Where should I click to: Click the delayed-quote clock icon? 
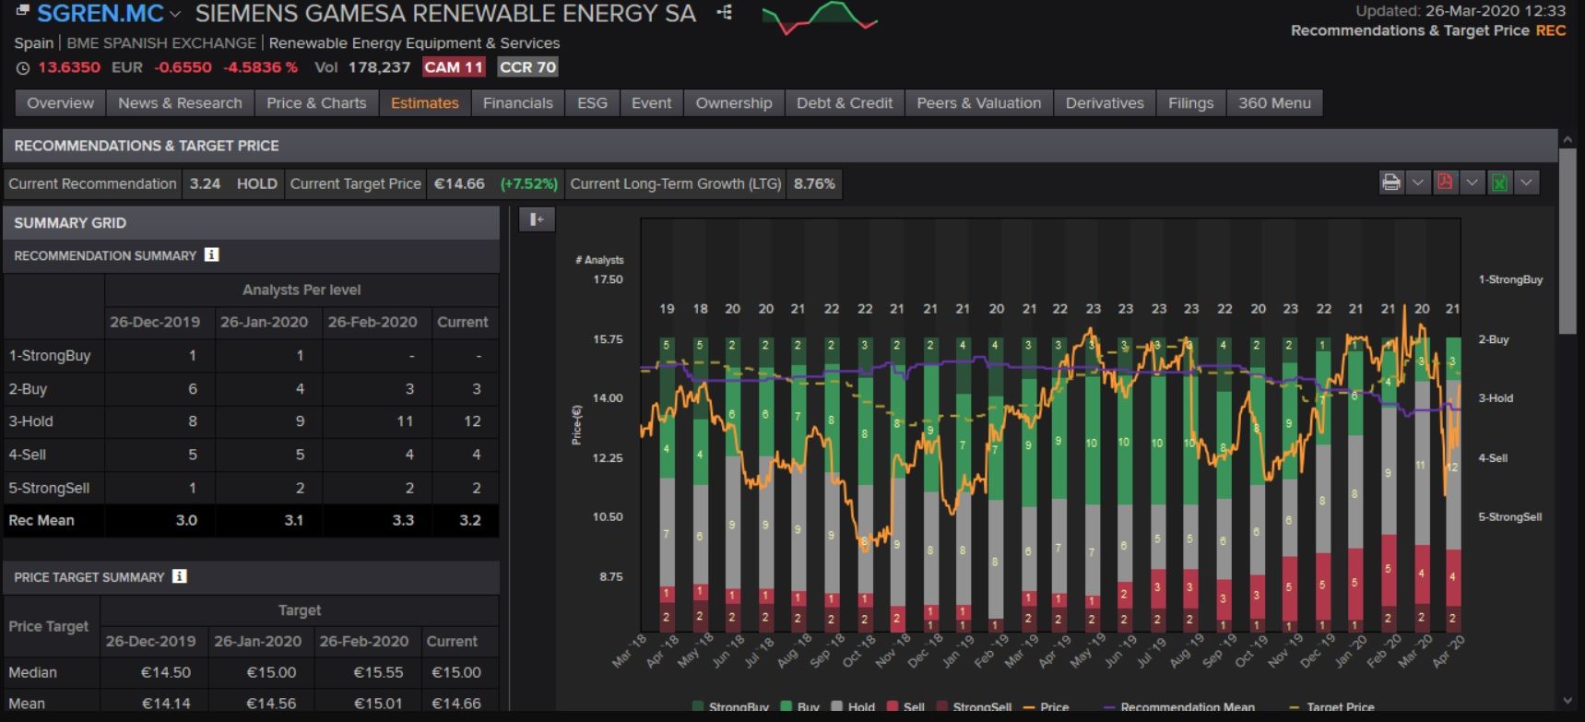click(x=23, y=68)
